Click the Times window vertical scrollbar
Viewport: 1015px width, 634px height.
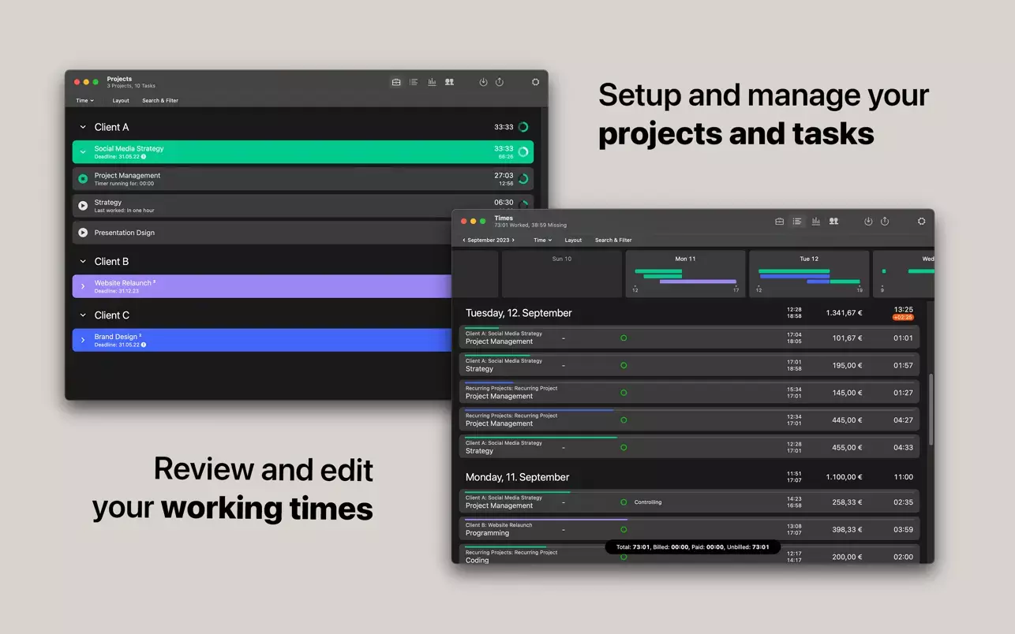(931, 408)
